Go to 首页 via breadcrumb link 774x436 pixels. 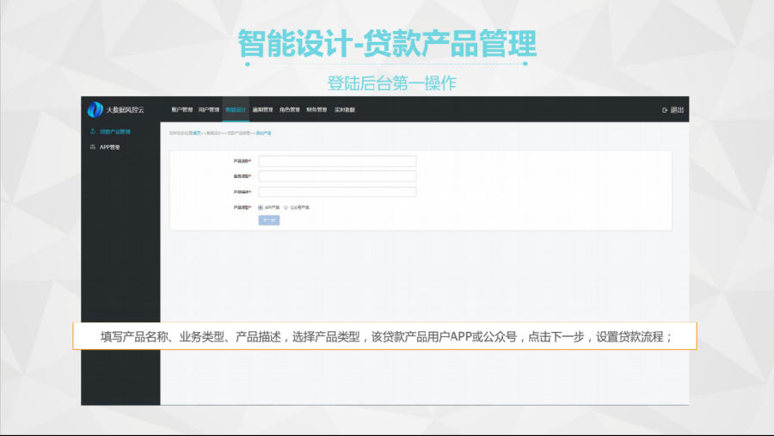pos(198,133)
